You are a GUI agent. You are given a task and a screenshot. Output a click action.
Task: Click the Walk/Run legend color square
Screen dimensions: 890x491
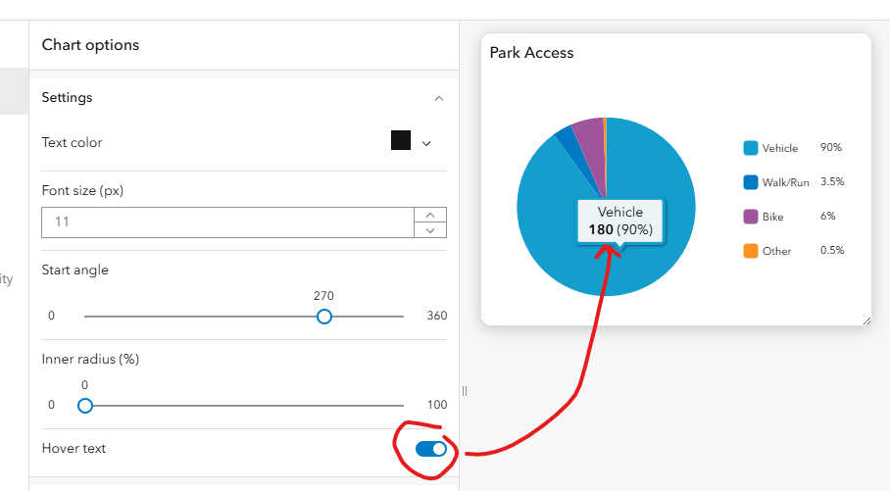(x=751, y=182)
